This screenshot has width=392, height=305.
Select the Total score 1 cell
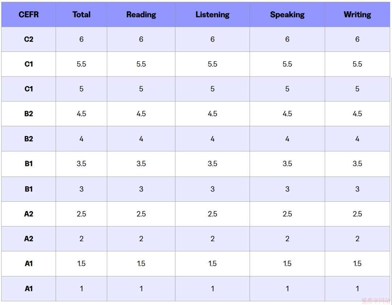pyautogui.click(x=81, y=289)
